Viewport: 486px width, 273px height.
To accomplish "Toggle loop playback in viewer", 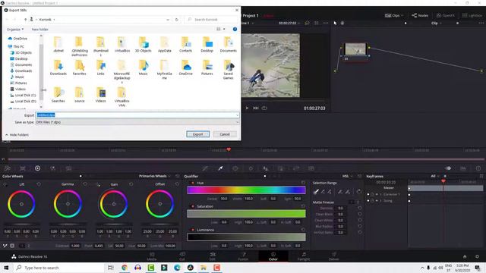I will tap(264, 108).
